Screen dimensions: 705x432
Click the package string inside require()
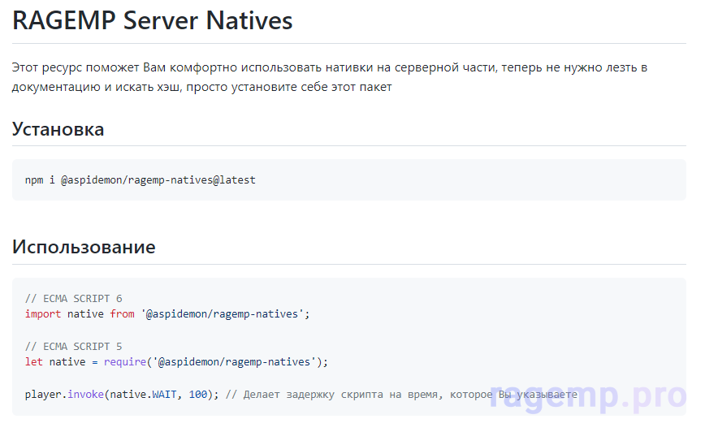click(236, 361)
